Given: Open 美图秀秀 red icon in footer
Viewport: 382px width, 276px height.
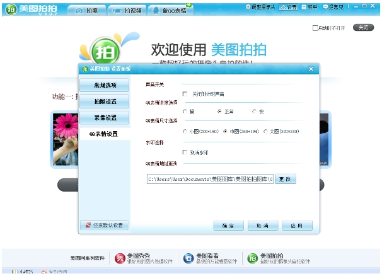Looking at the screenshot, I should click(x=120, y=259).
